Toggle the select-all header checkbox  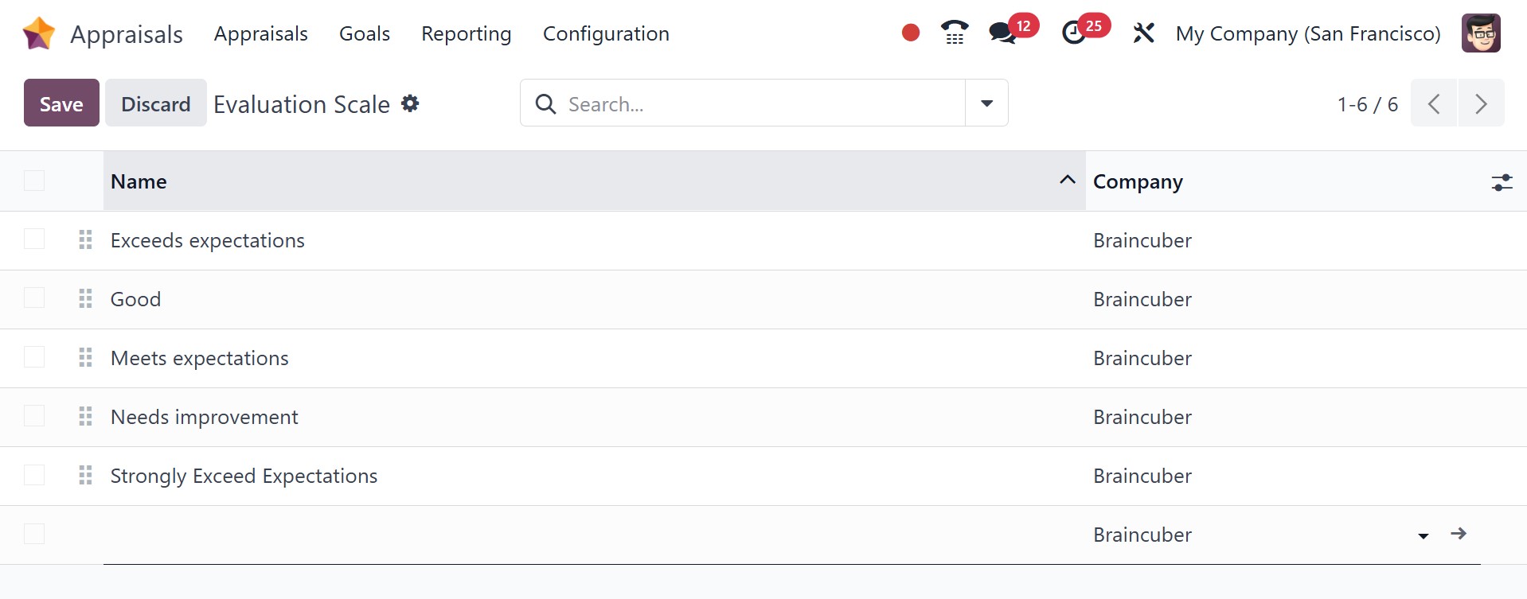tap(34, 181)
